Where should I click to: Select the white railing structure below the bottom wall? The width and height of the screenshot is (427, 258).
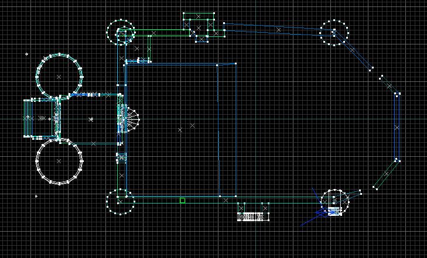[253, 216]
